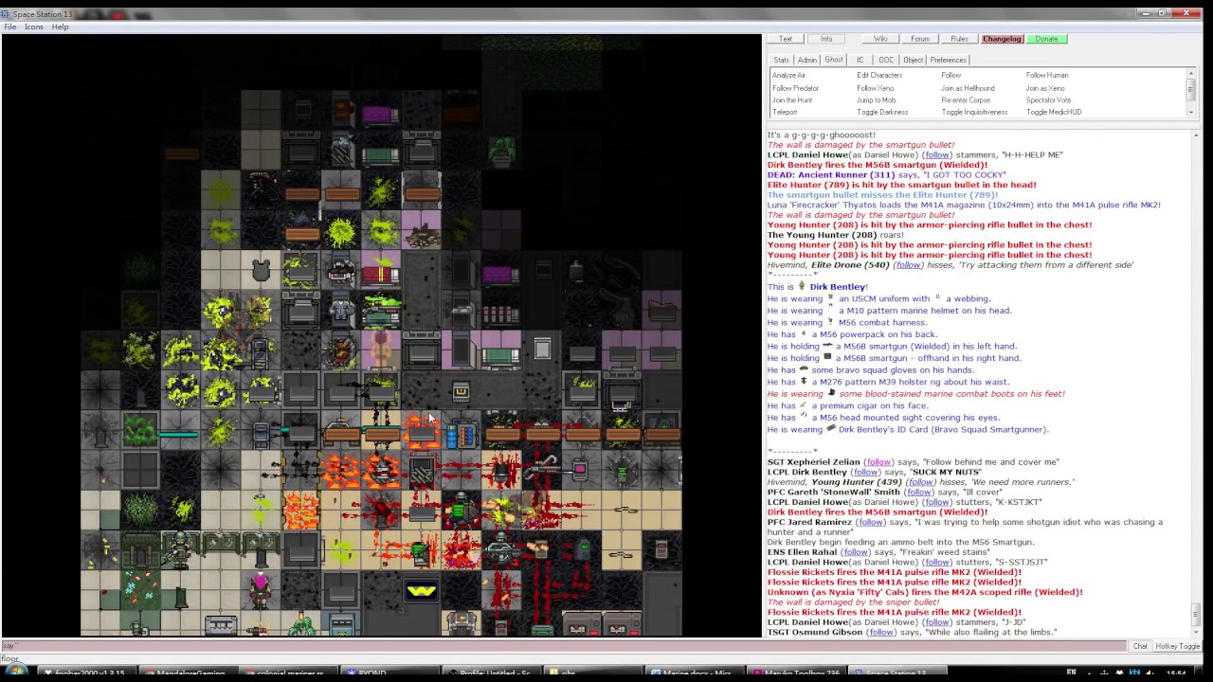Click the Teleport verb
Viewport: 1213px width, 682px height.
[x=785, y=112]
